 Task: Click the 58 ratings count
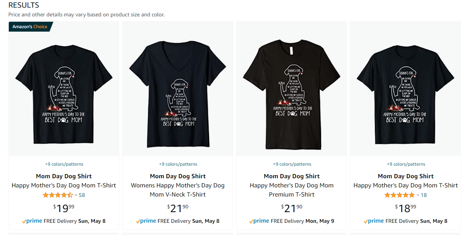[82, 195]
